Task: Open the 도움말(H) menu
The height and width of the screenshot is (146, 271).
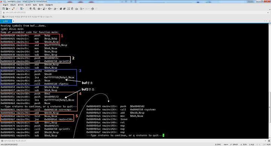Action: pyautogui.click(x=49, y=5)
